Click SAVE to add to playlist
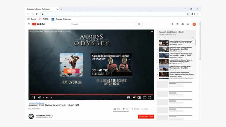The width and height of the screenshot is (226, 127). pos(145,109)
